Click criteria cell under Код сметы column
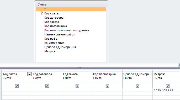The height and width of the screenshot is (100, 180). click(17, 90)
